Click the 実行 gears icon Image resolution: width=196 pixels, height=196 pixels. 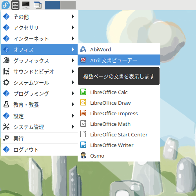[x=6, y=138]
